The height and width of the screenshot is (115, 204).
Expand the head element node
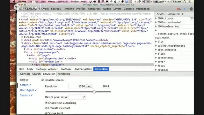coord(22,40)
